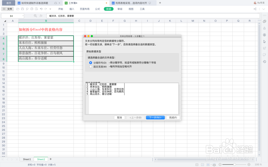Switch to the 开始 ribbon tab

pyautogui.click(x=60, y=9)
